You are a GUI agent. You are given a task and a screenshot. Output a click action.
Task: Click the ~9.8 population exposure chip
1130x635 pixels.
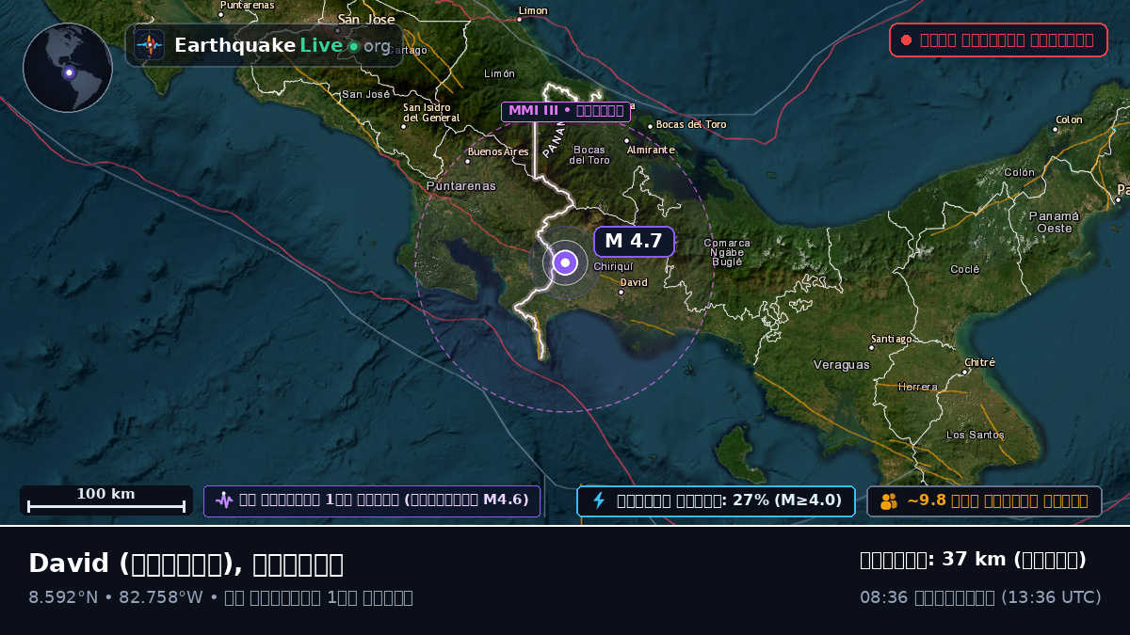pos(984,501)
